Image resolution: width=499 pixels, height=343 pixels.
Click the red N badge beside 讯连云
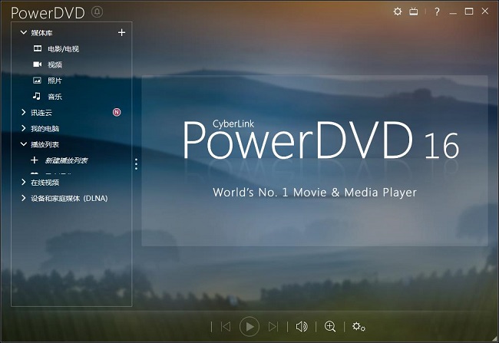[117, 112]
